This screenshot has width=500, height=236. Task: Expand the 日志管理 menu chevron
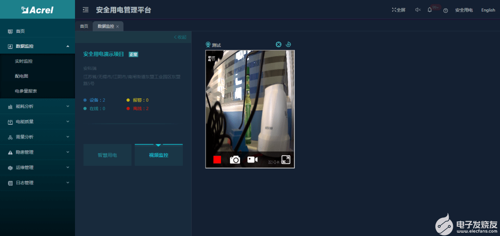coord(68,182)
